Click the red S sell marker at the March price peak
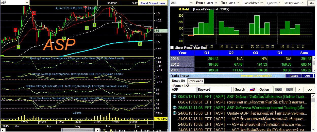The height and width of the screenshot is (132, 317). (34, 13)
